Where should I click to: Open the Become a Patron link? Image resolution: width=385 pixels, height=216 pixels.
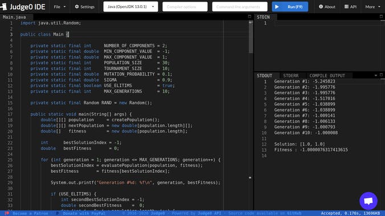[30, 213]
